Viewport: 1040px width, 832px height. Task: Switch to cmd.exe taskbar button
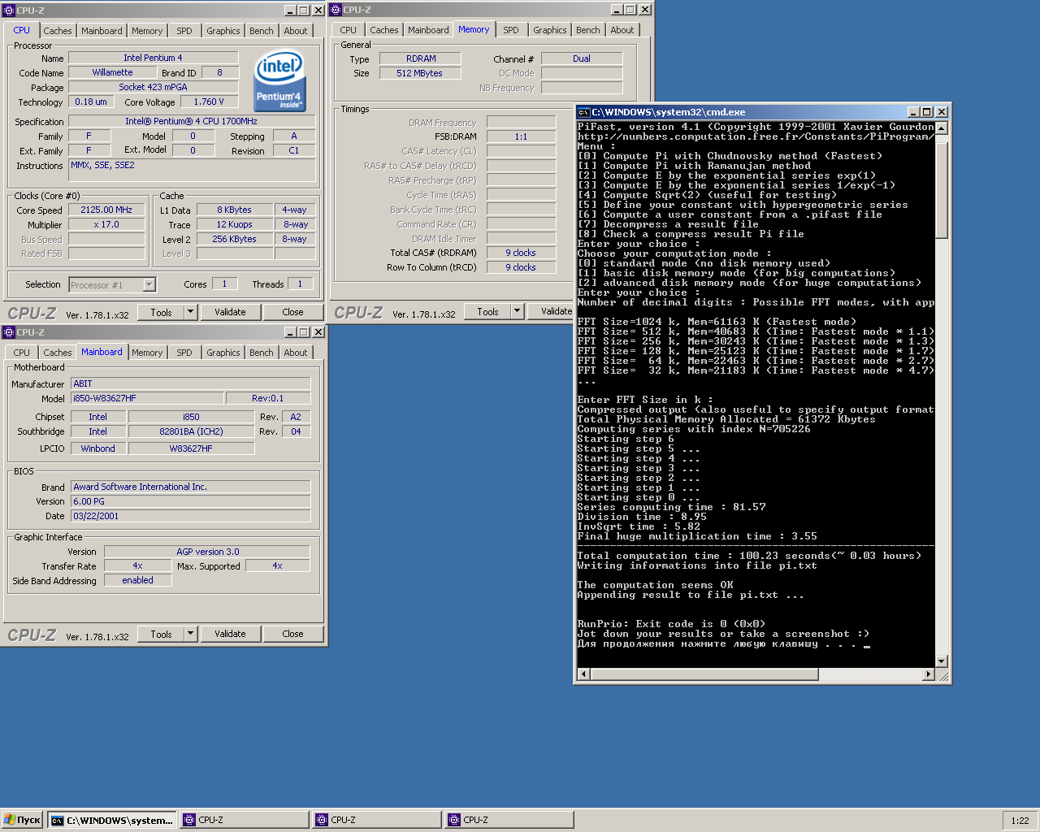point(112,820)
